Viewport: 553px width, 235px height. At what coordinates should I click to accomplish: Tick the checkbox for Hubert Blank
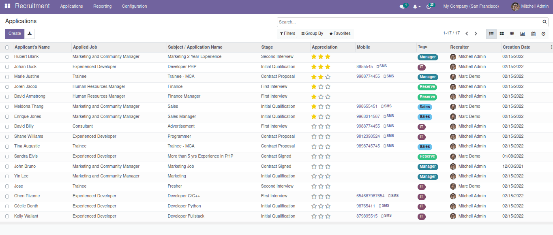(x=7, y=57)
